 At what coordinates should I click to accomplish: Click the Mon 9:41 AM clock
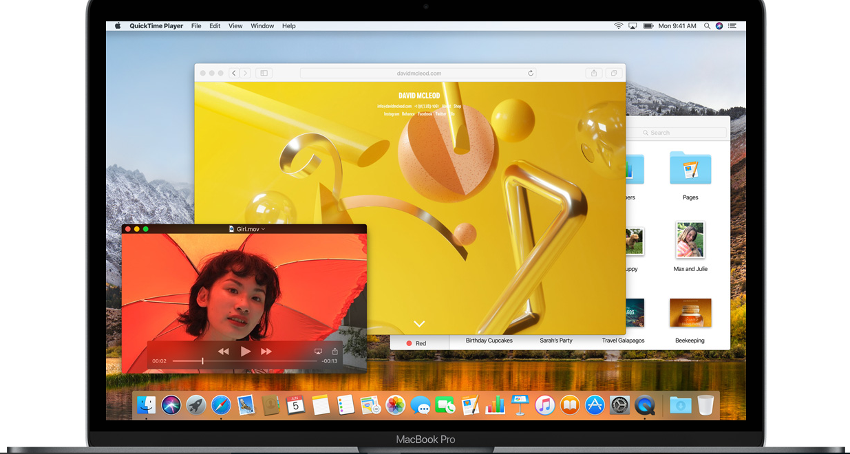[x=677, y=26]
